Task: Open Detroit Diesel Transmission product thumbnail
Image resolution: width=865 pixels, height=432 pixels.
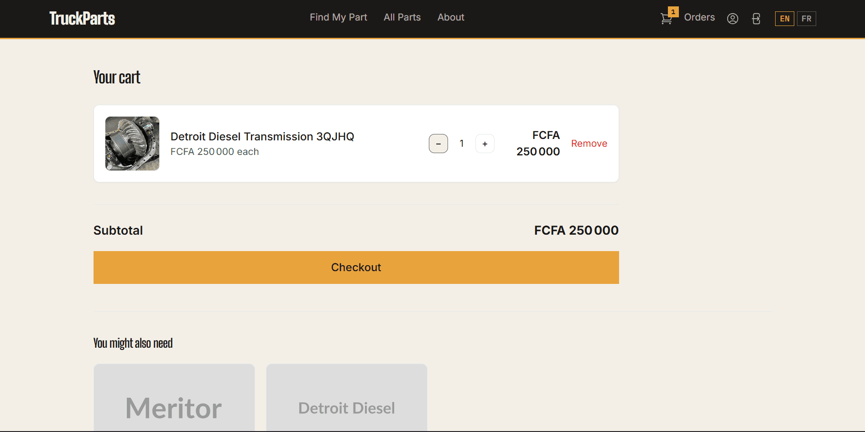Action: tap(132, 144)
